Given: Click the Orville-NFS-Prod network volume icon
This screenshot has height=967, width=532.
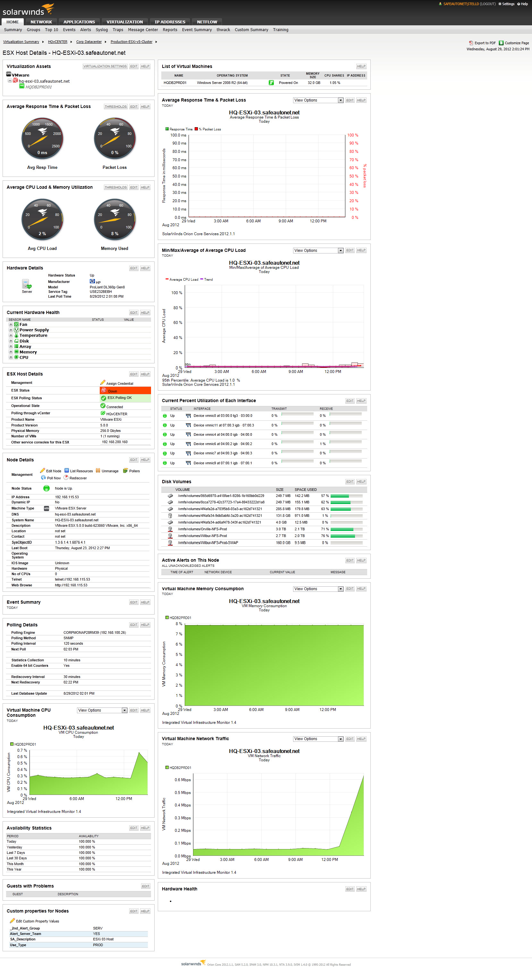Looking at the screenshot, I should pos(170,529).
